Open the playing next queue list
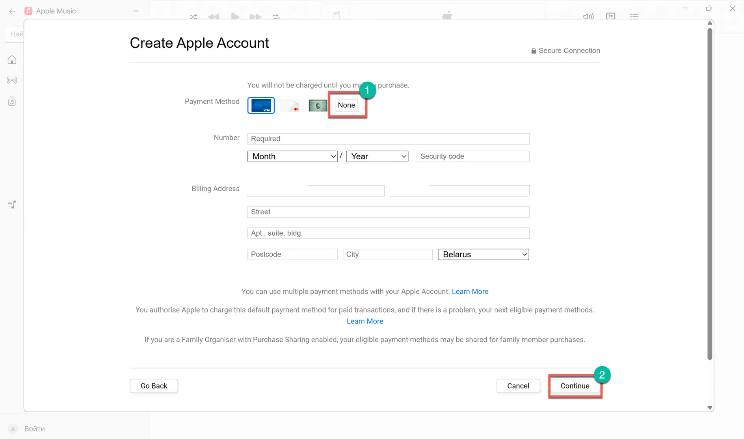Viewport: 744px width, 439px height. coord(634,16)
